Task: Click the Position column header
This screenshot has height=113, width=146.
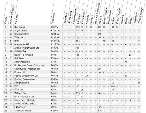Action: [6, 20]
